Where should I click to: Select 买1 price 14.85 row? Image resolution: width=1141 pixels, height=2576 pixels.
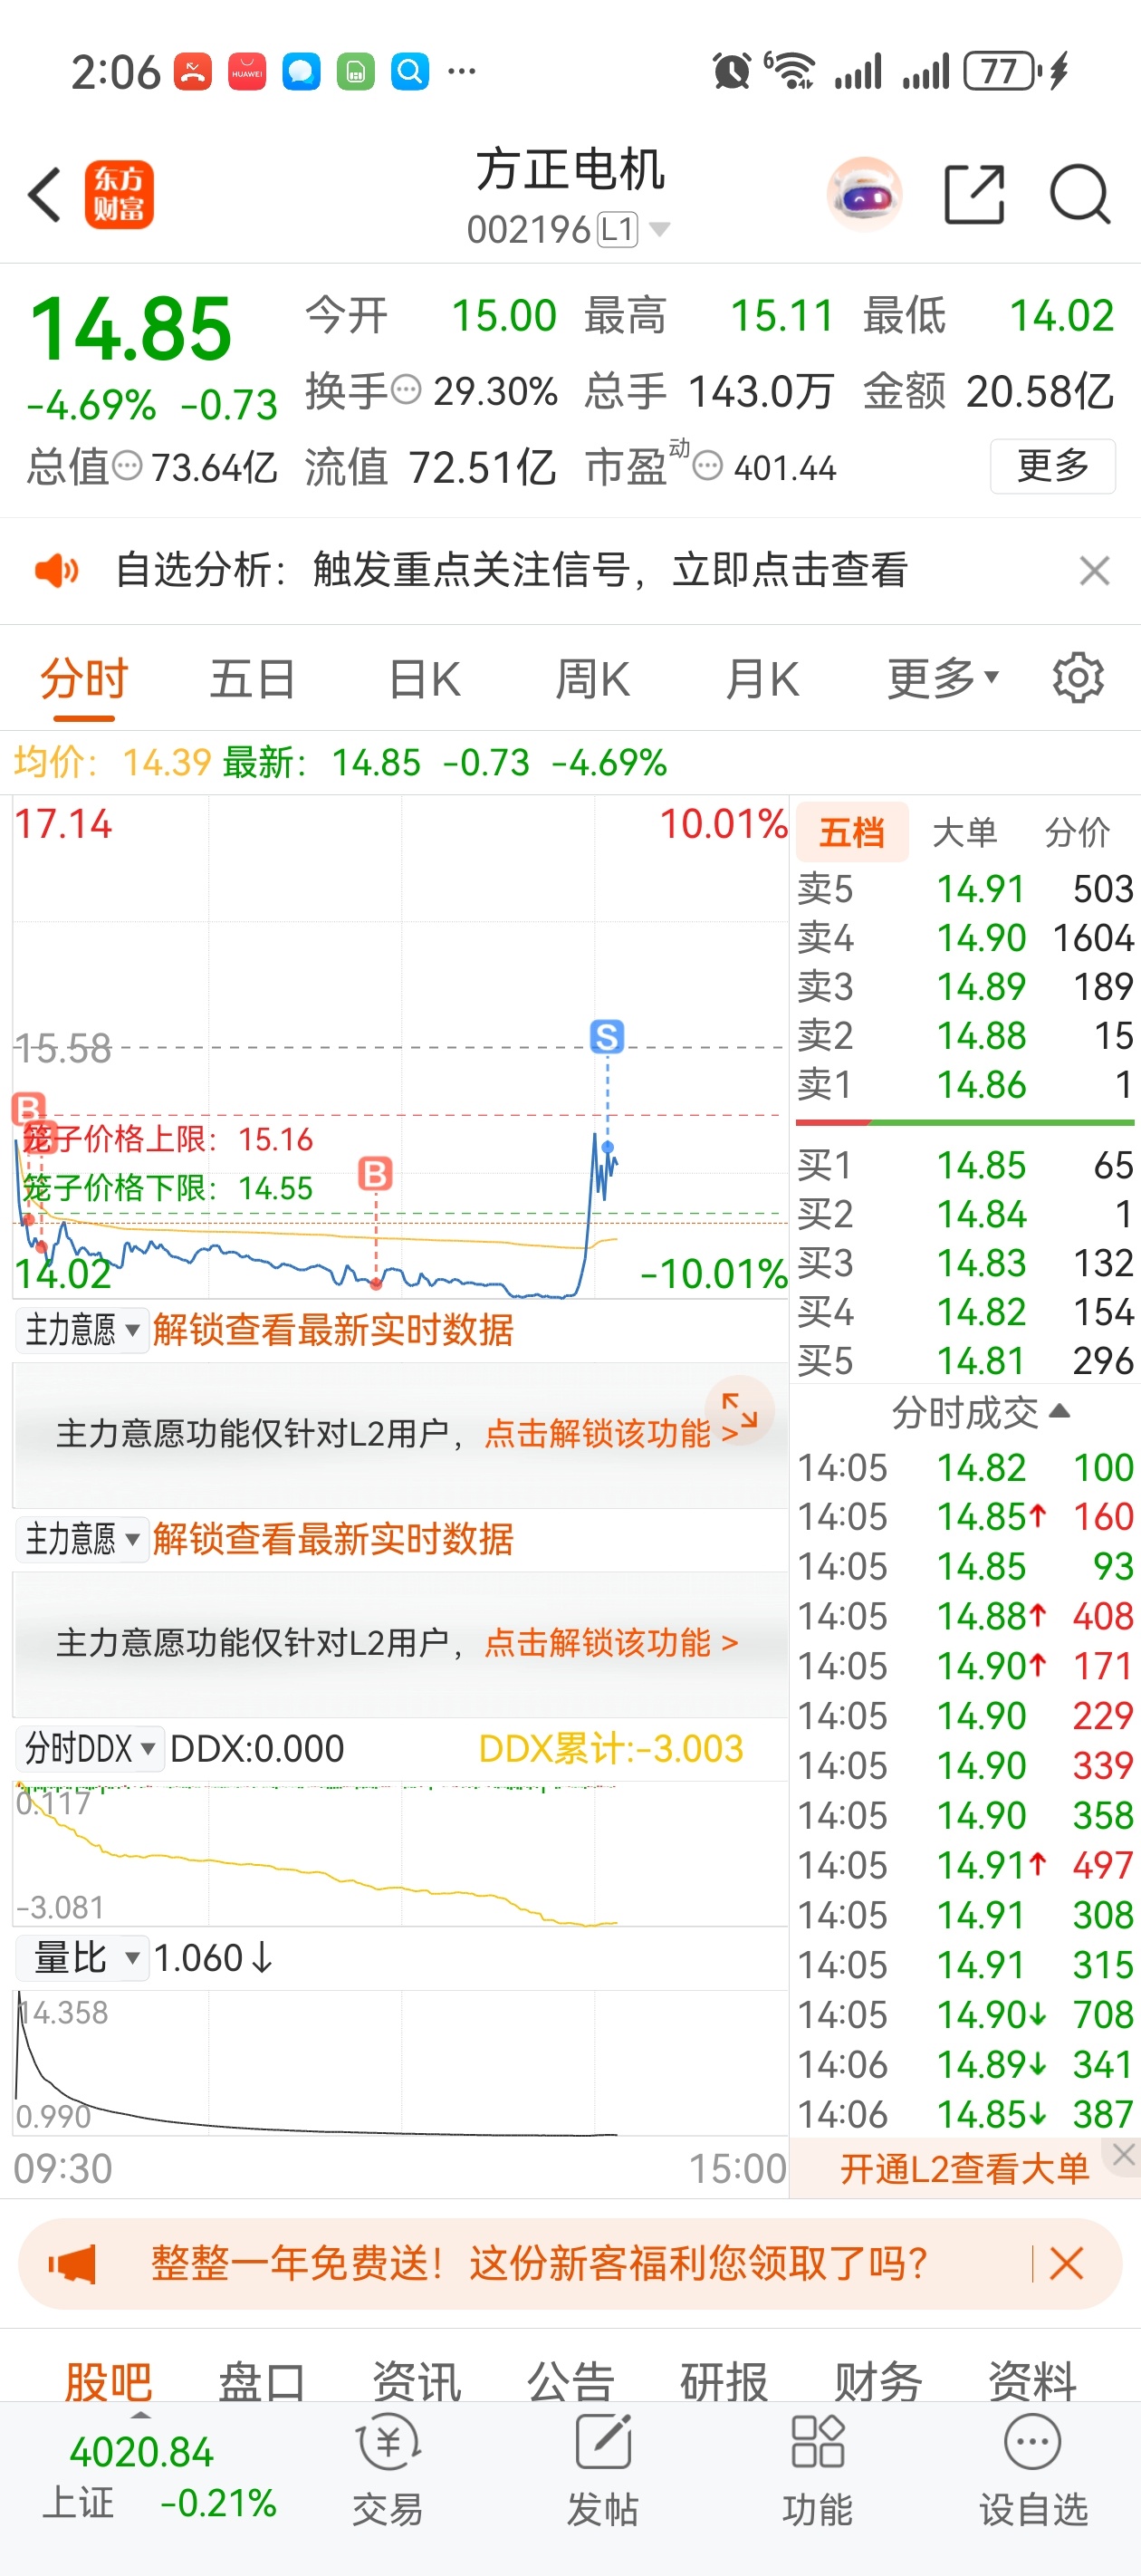(965, 1166)
